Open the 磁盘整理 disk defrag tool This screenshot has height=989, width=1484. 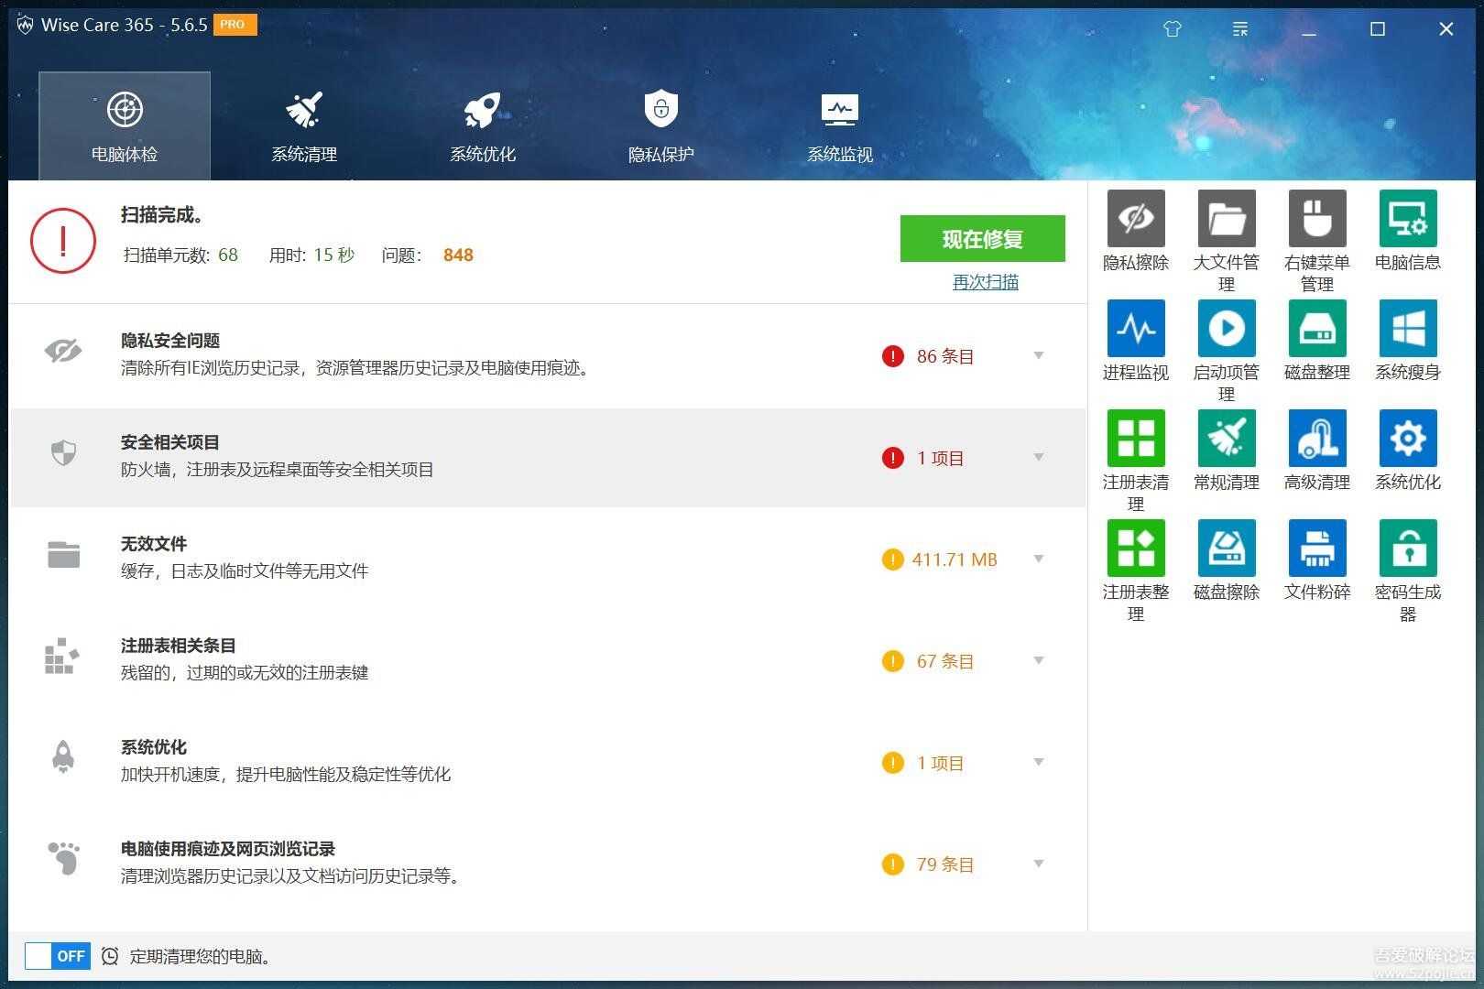pyautogui.click(x=1316, y=330)
